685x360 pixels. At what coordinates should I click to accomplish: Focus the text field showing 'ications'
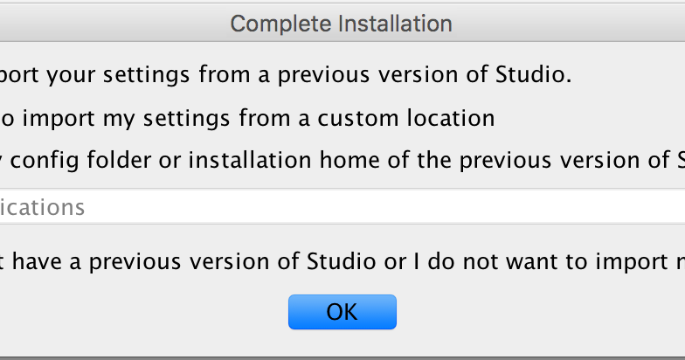click(44, 208)
